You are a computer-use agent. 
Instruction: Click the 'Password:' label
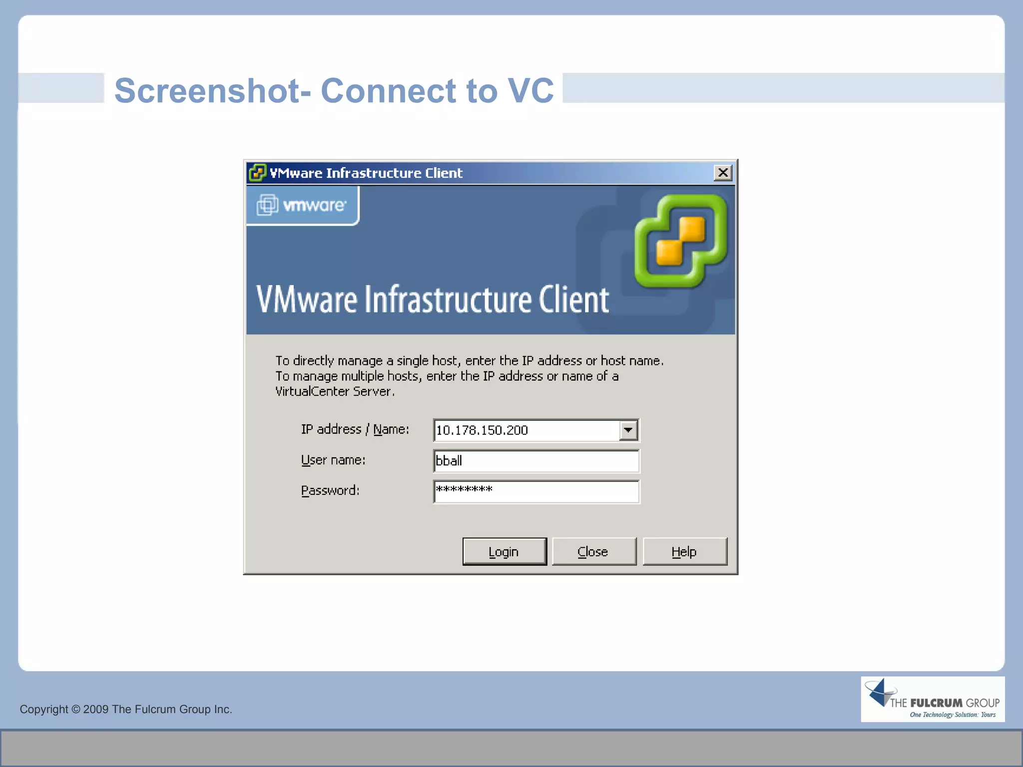tap(330, 490)
